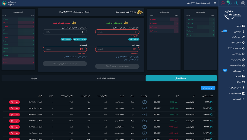Select top row in buy orders book

[x=200, y=19]
